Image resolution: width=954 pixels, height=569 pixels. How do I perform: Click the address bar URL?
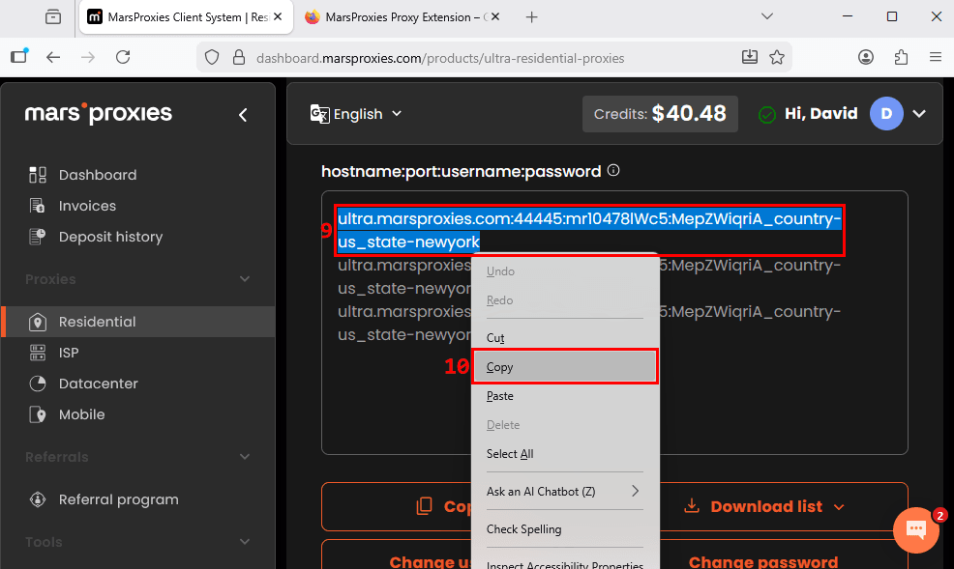pyautogui.click(x=440, y=58)
